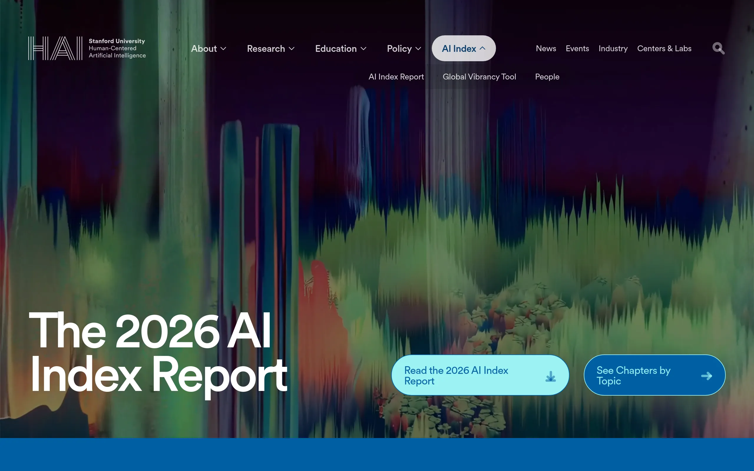The height and width of the screenshot is (471, 754).
Task: Visit the Industry page
Action: [613, 48]
